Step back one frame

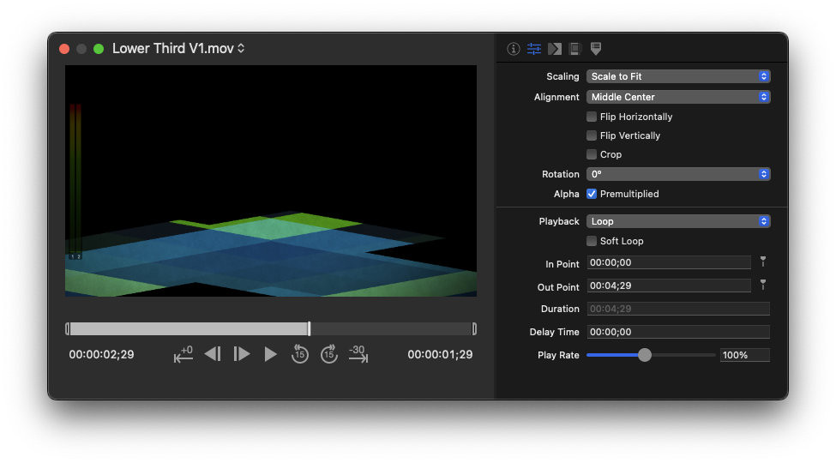tap(213, 354)
